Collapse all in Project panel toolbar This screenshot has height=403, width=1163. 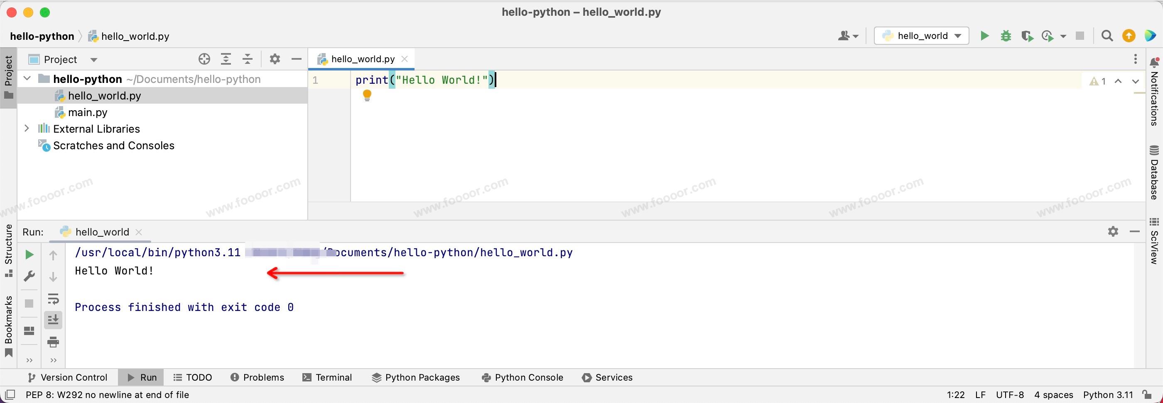point(248,59)
